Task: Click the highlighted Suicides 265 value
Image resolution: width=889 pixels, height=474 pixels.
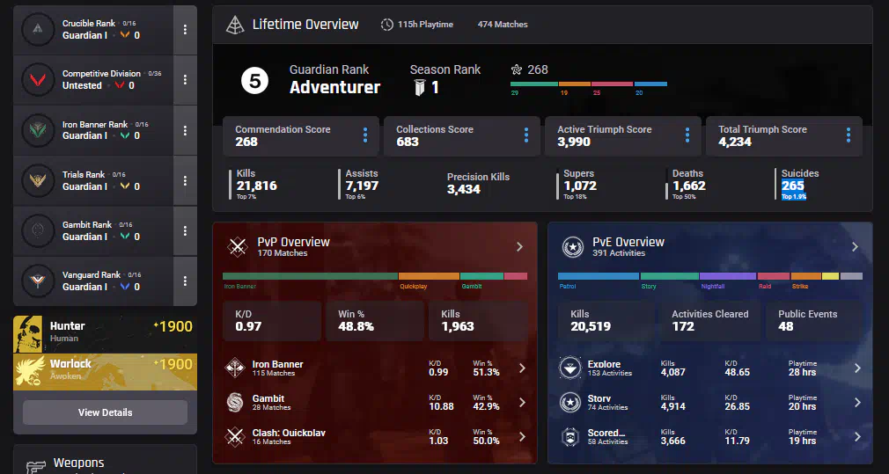Action: (792, 186)
